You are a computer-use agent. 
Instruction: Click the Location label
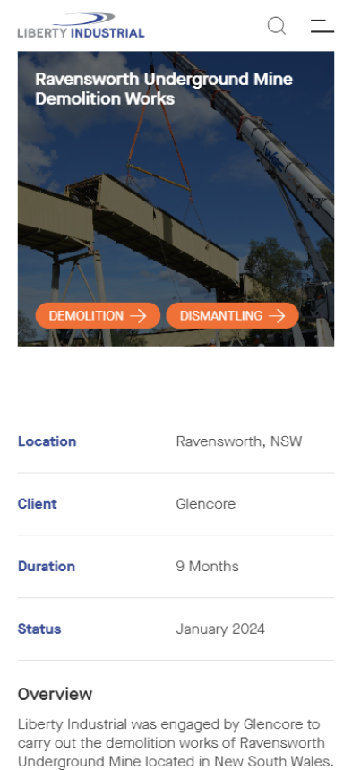coord(47,441)
